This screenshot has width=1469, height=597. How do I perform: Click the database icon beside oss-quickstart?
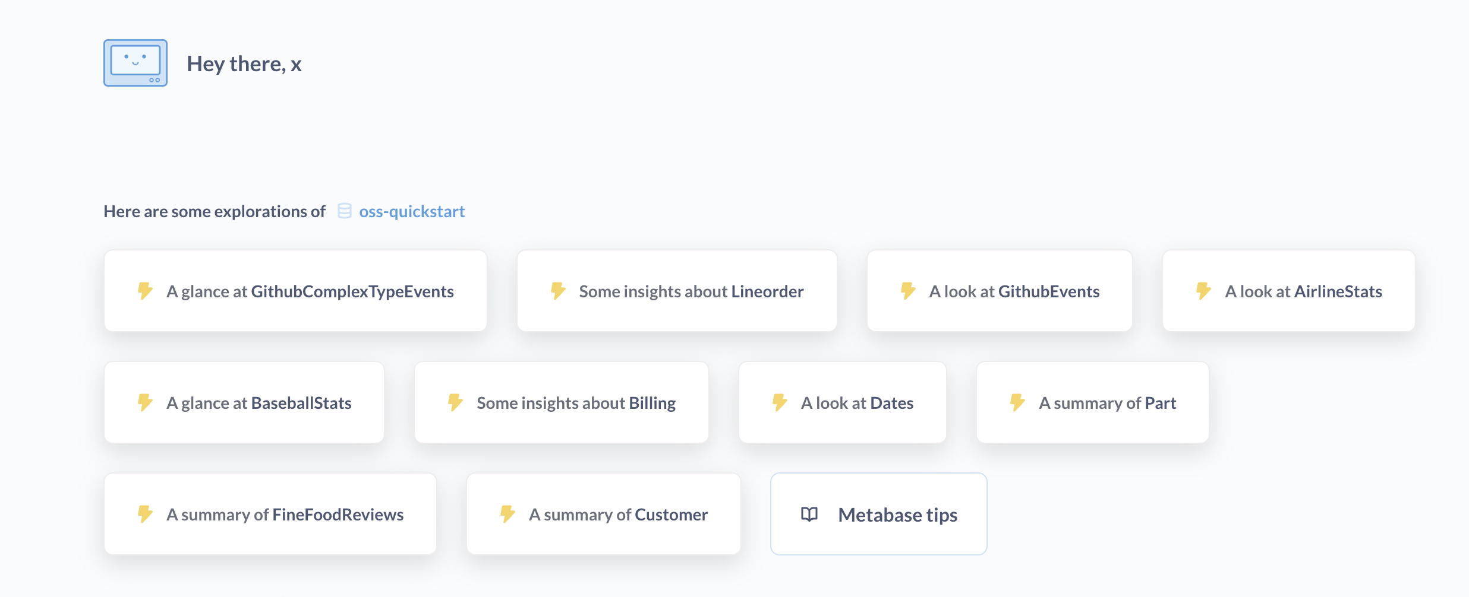(x=345, y=211)
